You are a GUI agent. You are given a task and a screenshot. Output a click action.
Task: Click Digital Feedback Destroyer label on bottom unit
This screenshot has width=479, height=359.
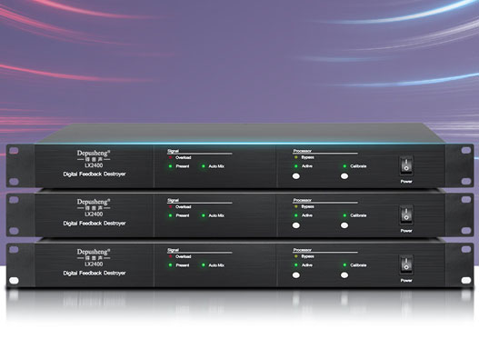pos(95,274)
